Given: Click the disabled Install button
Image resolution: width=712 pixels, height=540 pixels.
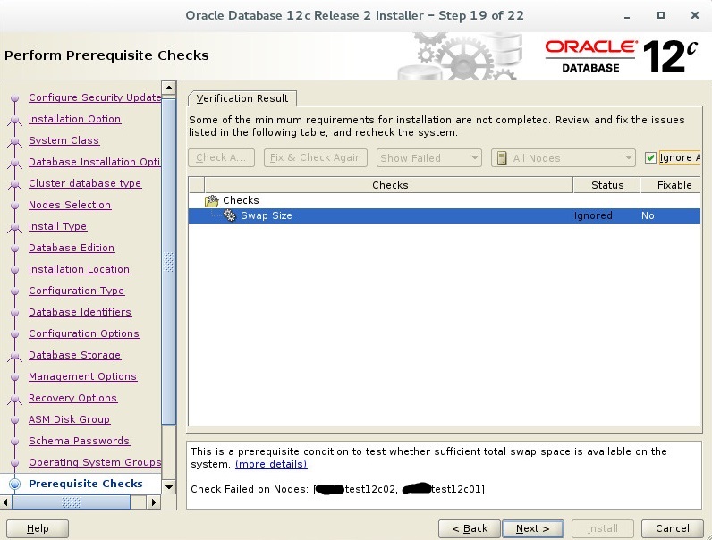Looking at the screenshot, I should (603, 528).
